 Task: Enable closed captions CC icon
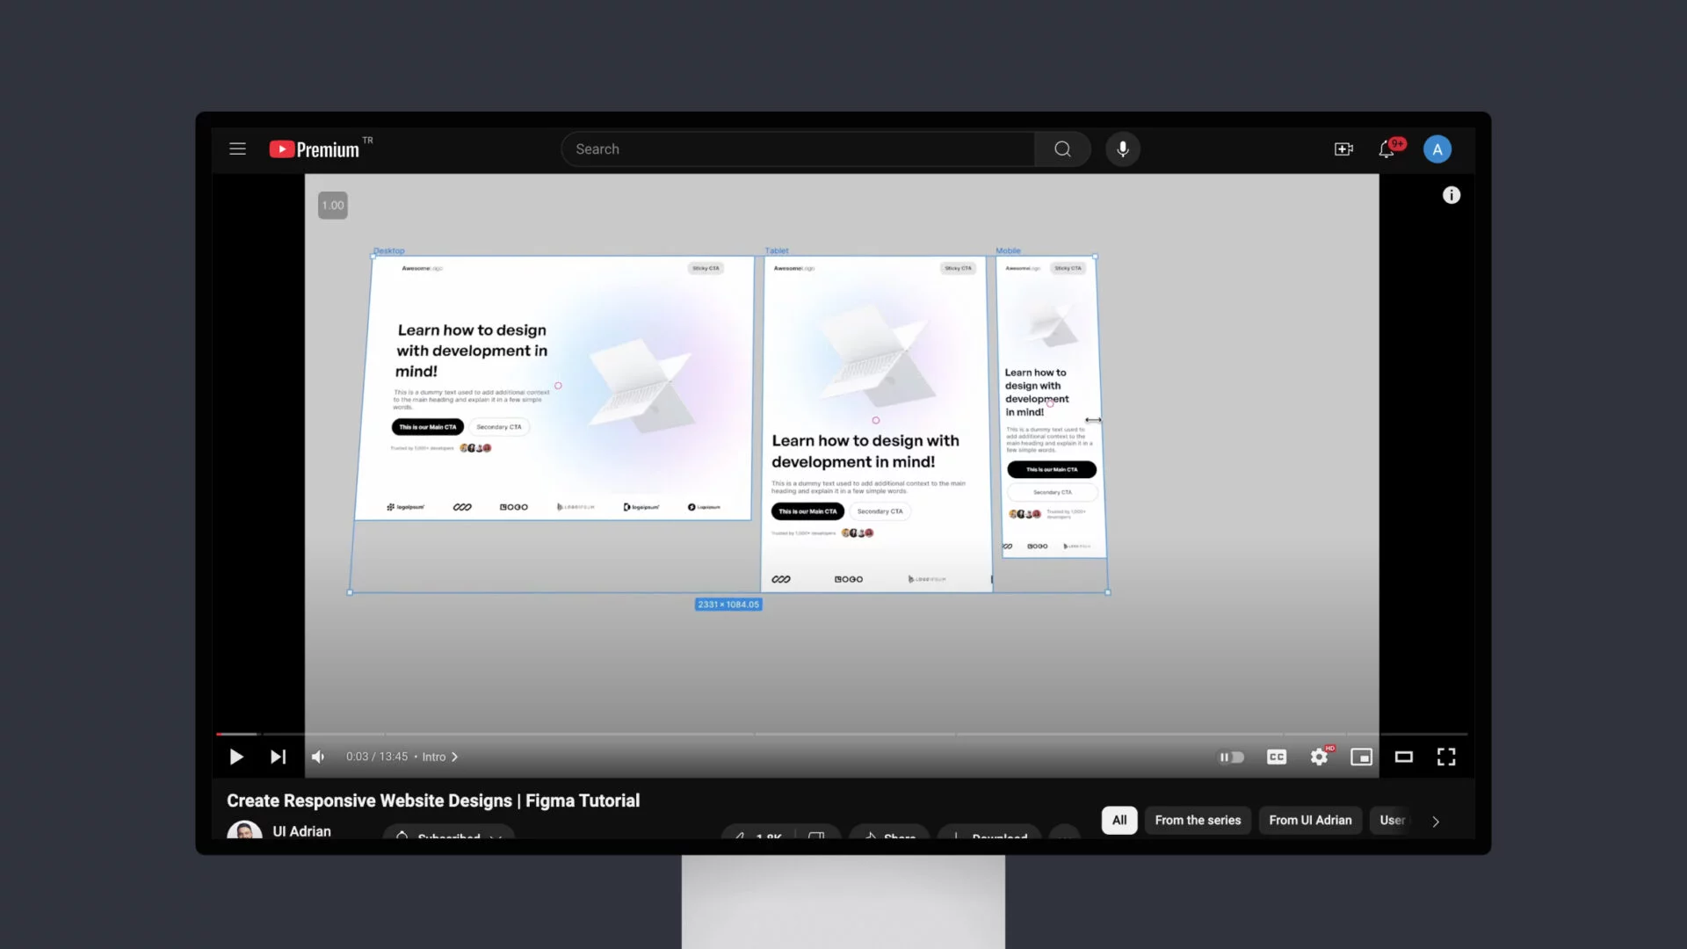(x=1276, y=757)
